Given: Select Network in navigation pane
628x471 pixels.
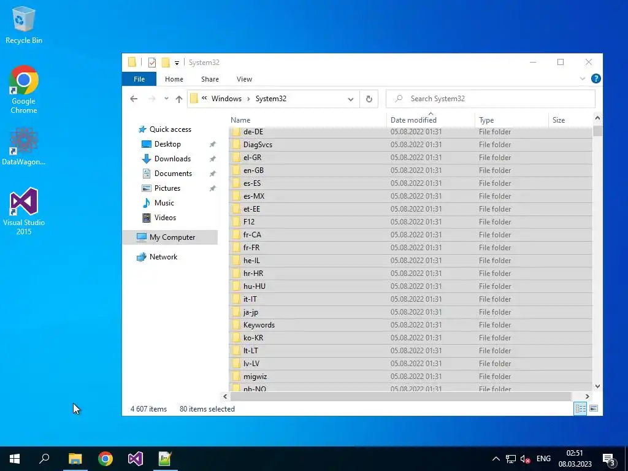Looking at the screenshot, I should click(163, 257).
